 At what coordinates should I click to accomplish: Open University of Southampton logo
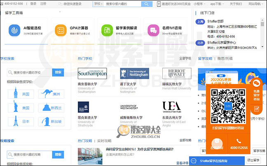92,73
